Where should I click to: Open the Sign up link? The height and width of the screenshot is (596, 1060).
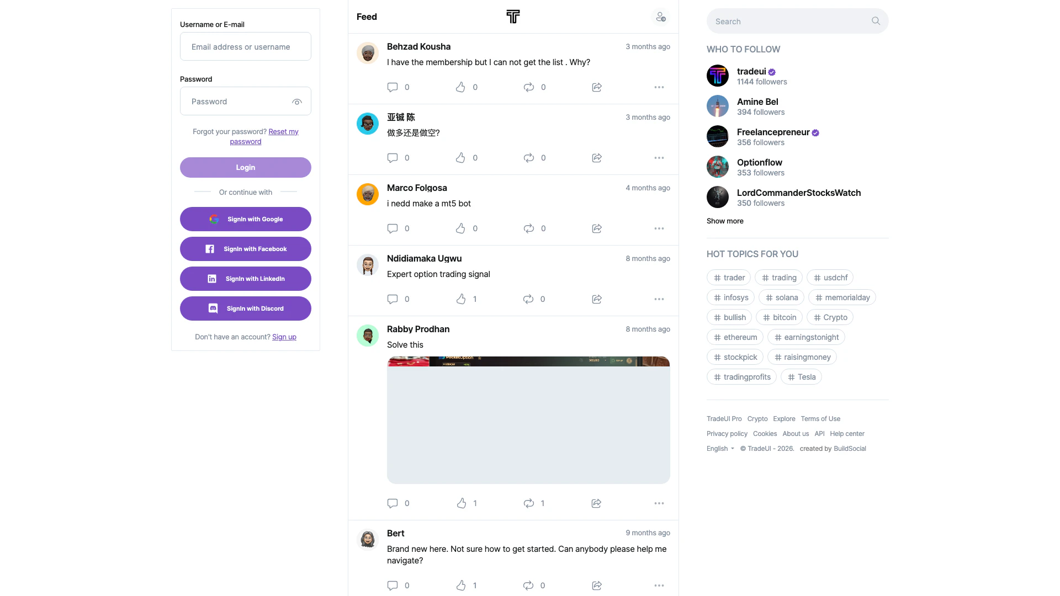[x=284, y=337]
